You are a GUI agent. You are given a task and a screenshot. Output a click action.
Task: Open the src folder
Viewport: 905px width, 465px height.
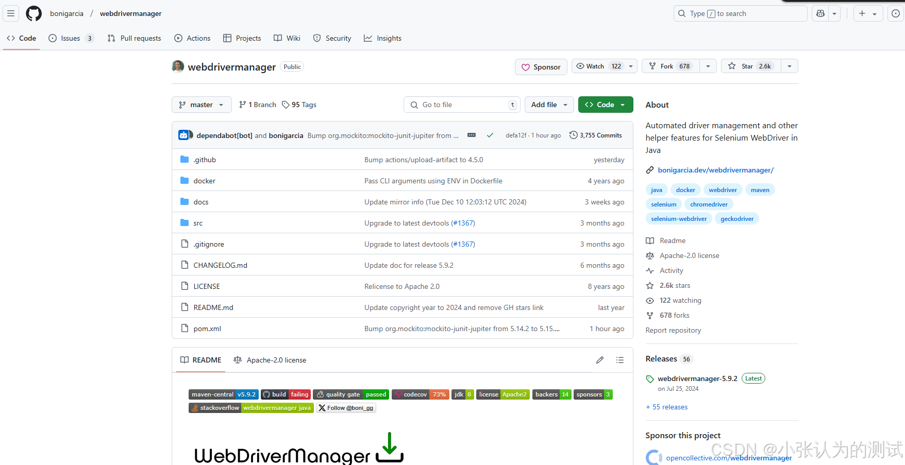tap(198, 223)
